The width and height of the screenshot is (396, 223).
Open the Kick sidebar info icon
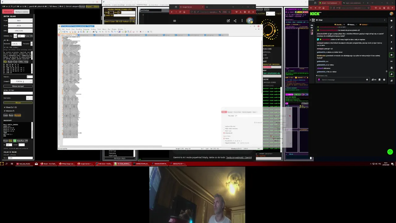pos(391,20)
